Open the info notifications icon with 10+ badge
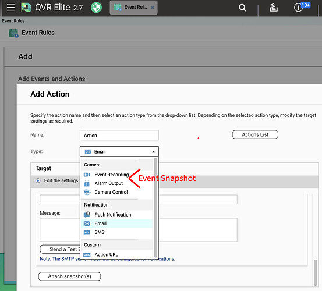Screen dimensions: 322x291 point(302,8)
